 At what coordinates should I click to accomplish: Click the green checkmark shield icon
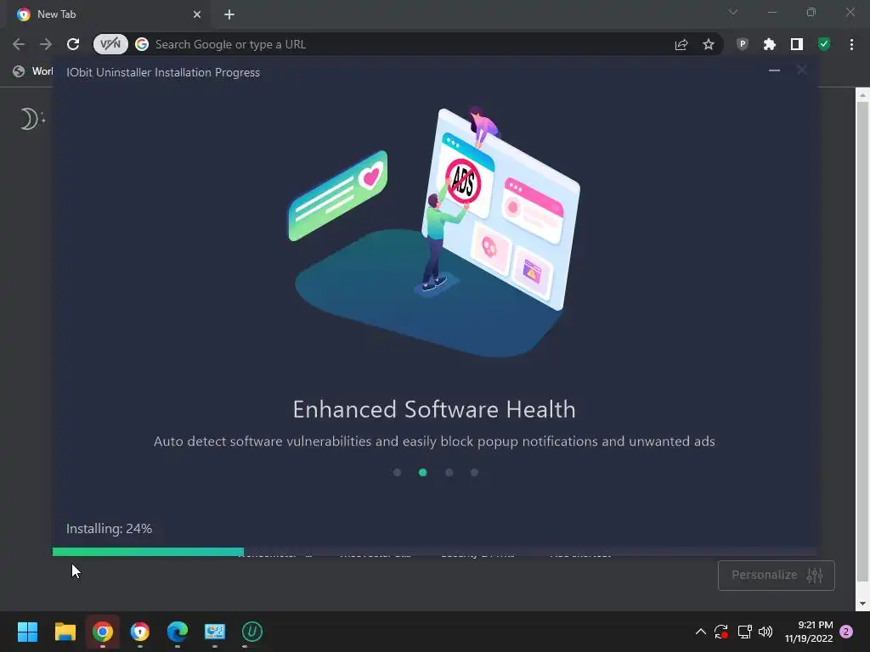pos(824,44)
